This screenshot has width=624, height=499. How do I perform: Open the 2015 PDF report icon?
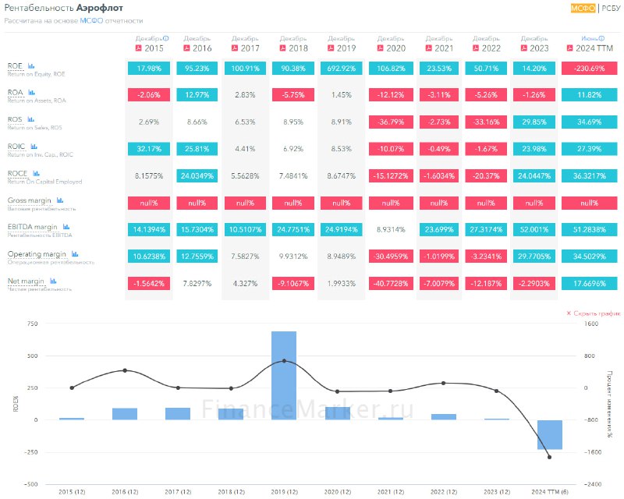coord(139,48)
